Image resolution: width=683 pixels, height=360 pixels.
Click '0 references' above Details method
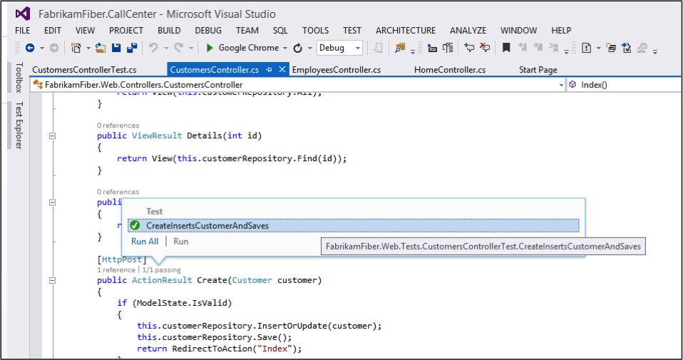pyautogui.click(x=118, y=125)
